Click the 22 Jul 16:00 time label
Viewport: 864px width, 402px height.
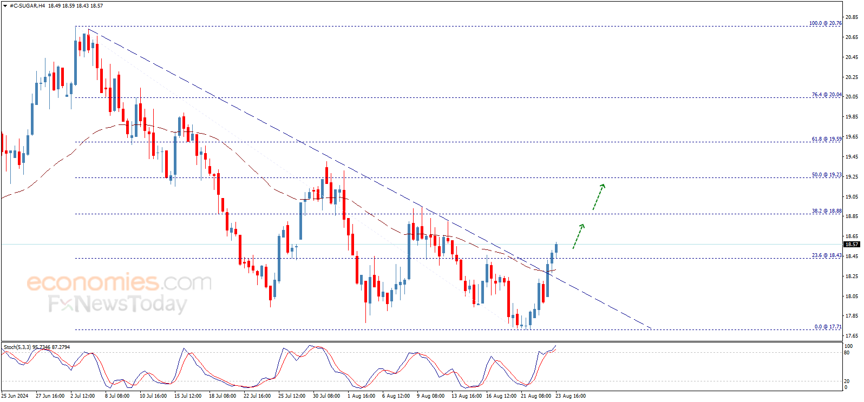[x=257, y=396]
